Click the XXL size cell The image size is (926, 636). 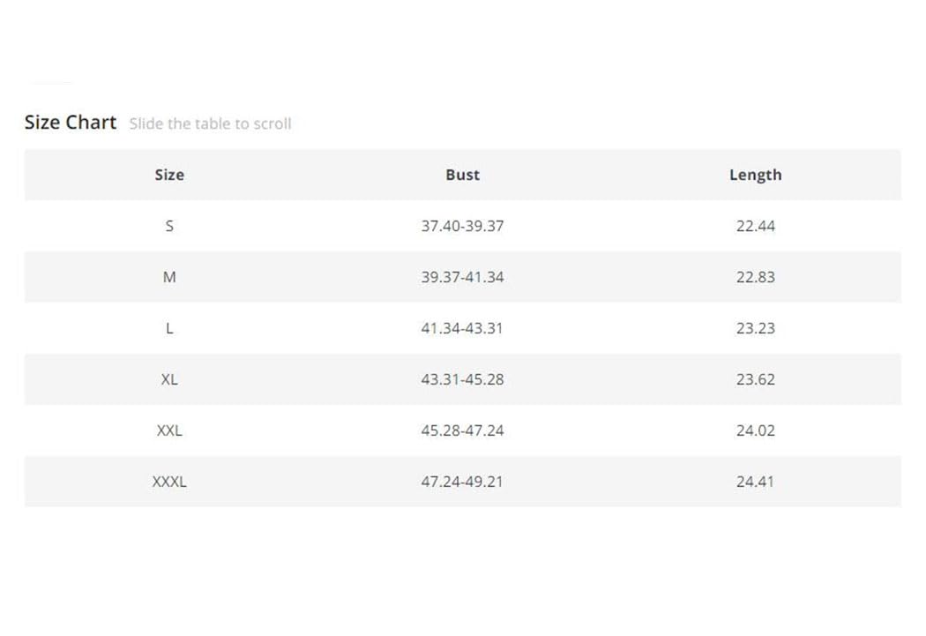[169, 430]
